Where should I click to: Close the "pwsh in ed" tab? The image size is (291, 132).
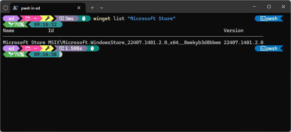tap(79, 8)
